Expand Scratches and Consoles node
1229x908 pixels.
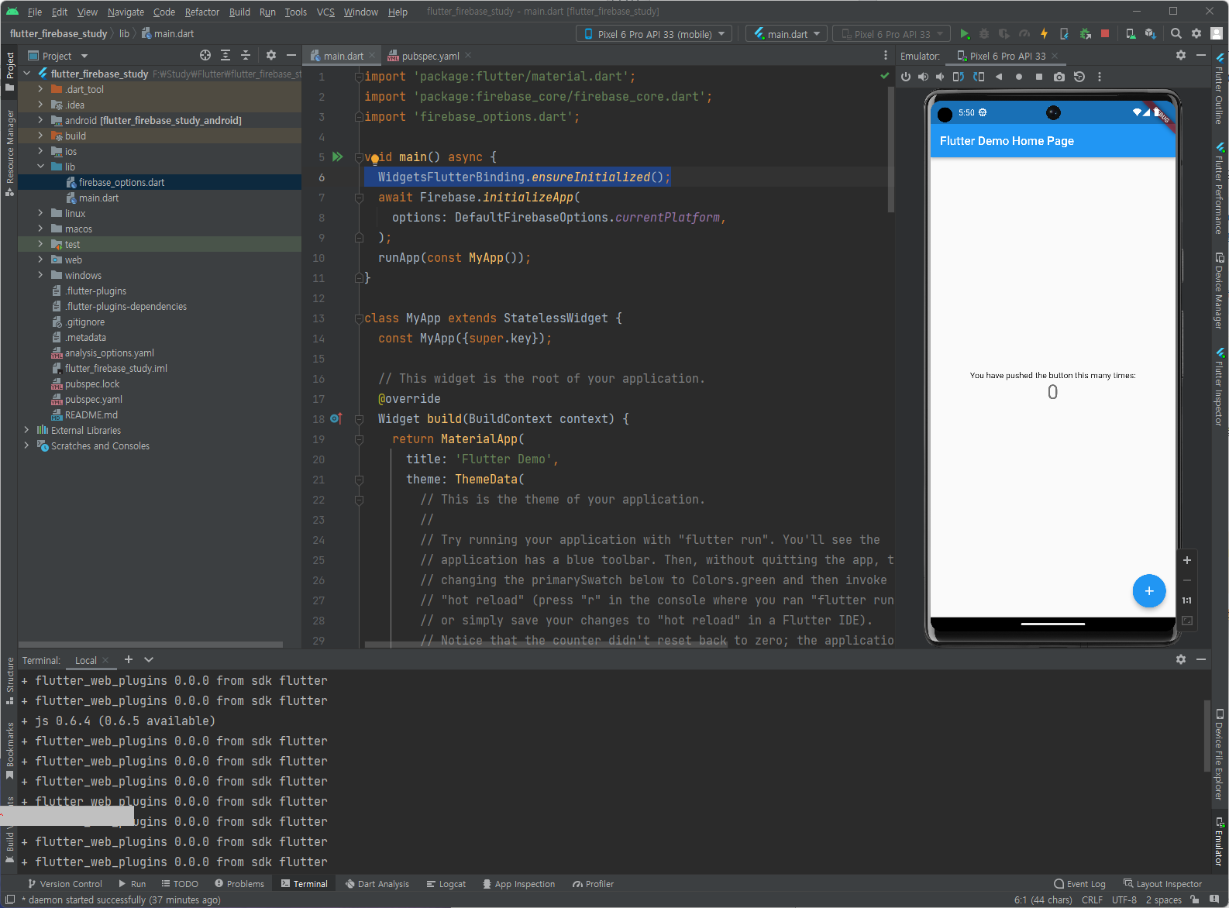coord(27,445)
